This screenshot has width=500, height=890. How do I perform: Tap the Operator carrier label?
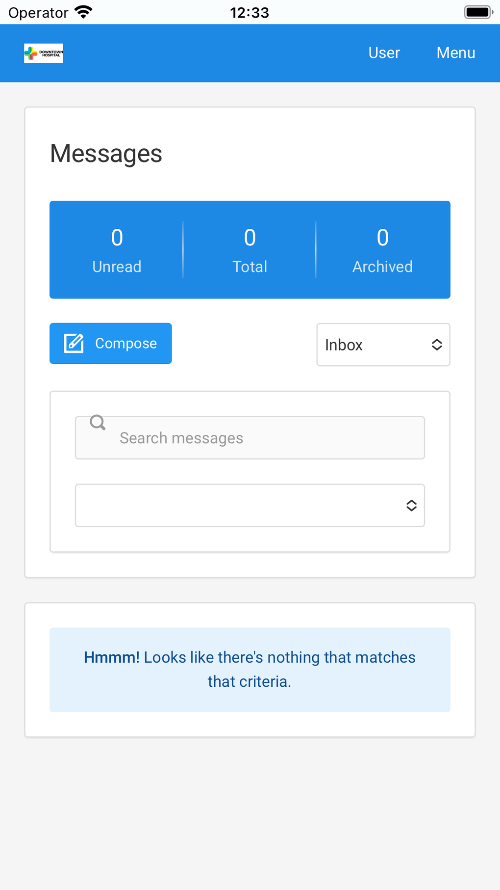(x=38, y=12)
